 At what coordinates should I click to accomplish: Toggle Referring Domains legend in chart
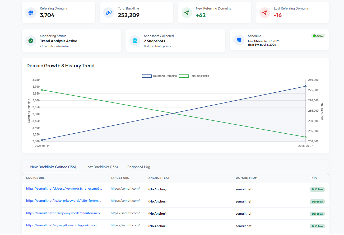coord(159,76)
